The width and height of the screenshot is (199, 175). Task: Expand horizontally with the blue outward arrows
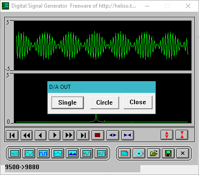point(113,135)
